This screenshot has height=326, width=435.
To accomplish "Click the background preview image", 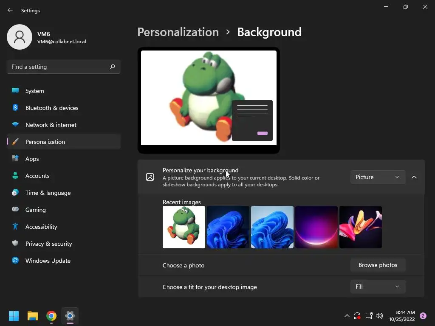I will click(x=209, y=98).
